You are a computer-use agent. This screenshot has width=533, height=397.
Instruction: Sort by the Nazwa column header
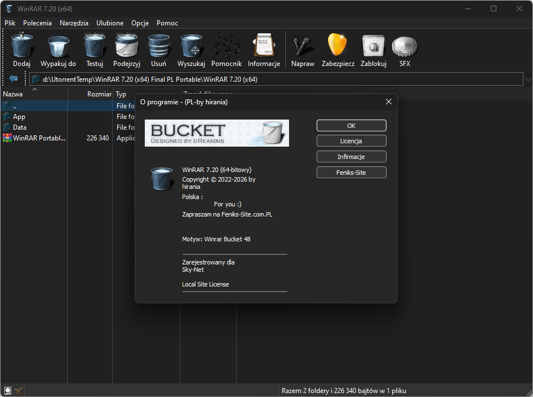point(34,94)
